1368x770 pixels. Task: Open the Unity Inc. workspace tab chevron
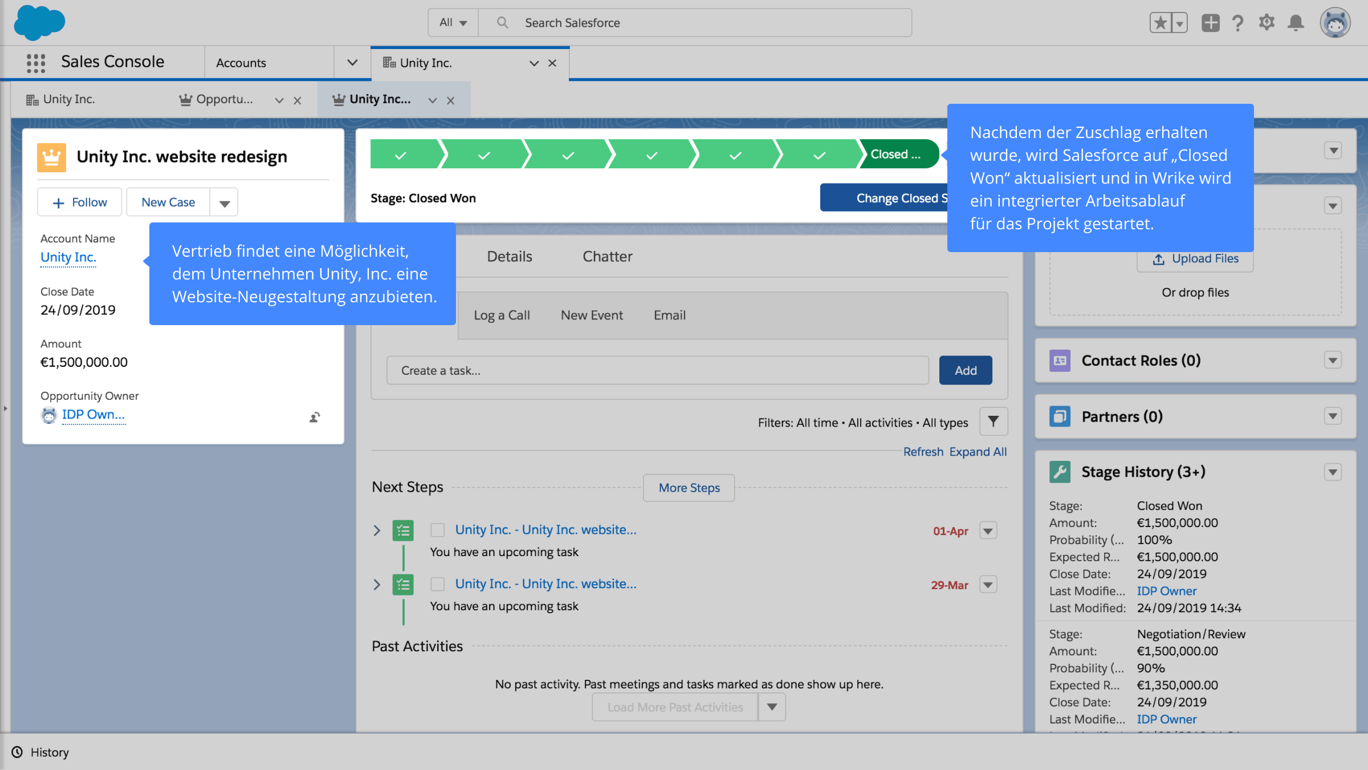coord(534,63)
